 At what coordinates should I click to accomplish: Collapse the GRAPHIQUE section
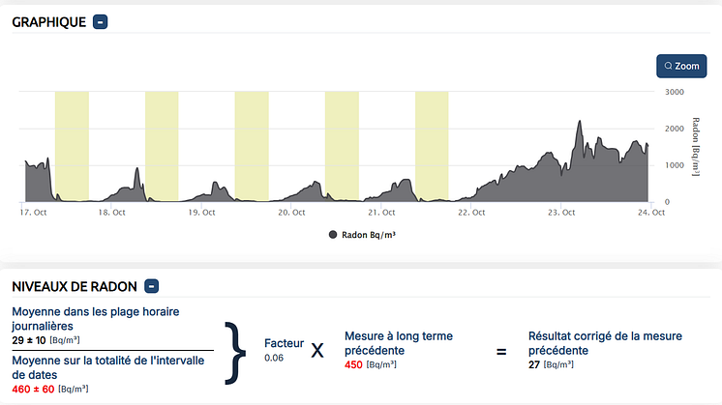click(100, 22)
